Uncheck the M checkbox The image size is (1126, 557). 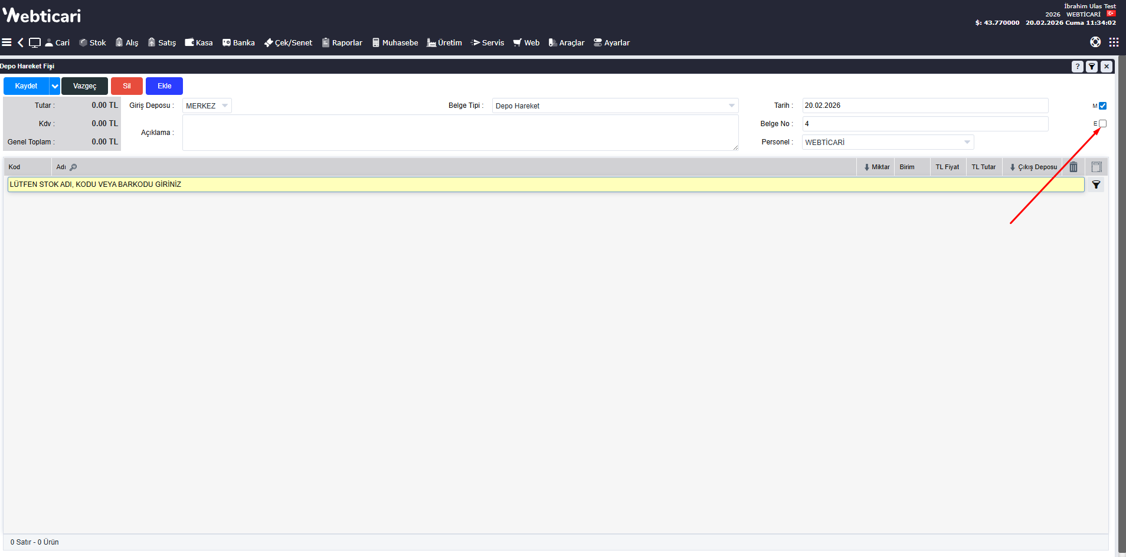click(1102, 106)
